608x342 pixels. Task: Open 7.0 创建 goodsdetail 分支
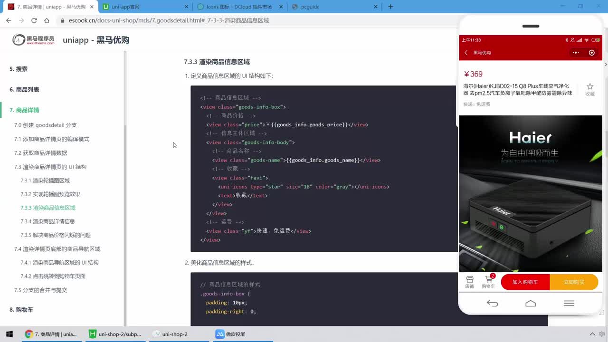tap(46, 125)
